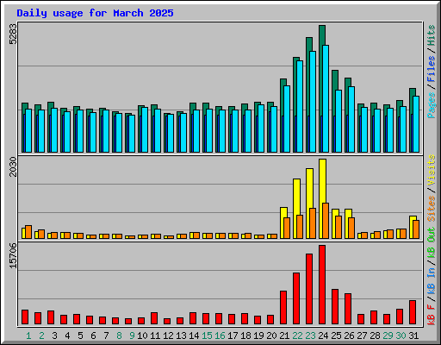Image resolution: width=441 pixels, height=345 pixels.
Task: Click the red kB bar for day 11
Action: coord(154,318)
